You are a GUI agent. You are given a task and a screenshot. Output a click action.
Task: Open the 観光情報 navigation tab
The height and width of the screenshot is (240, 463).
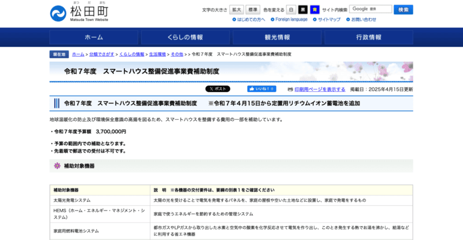pos(277,37)
